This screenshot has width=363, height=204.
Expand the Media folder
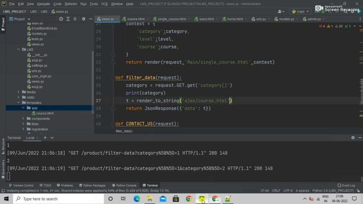[19, 92]
